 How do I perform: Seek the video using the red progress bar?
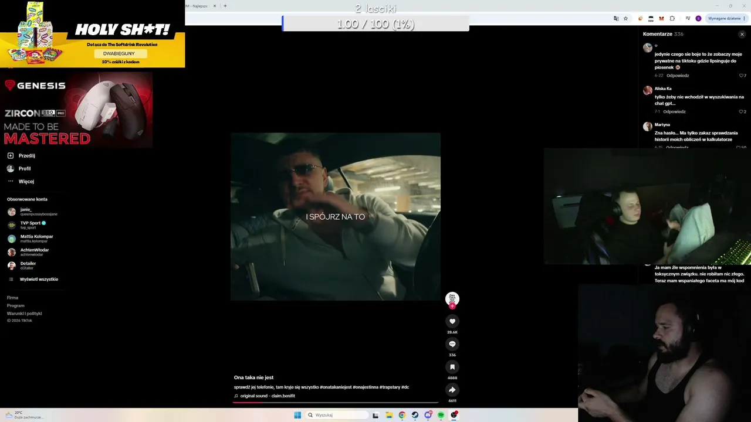pos(336,403)
